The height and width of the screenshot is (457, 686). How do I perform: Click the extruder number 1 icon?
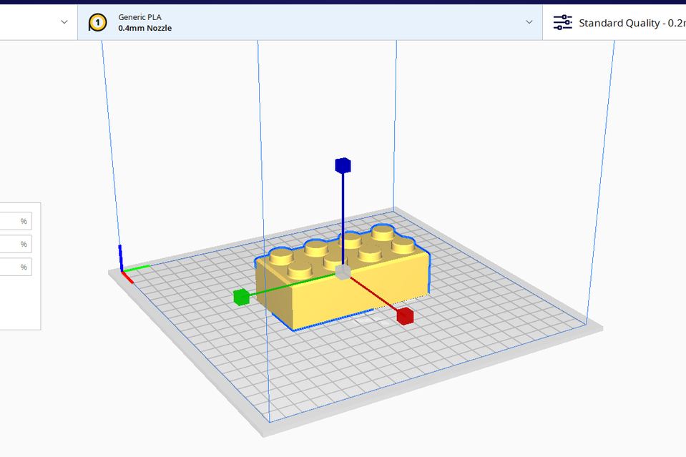pos(97,22)
